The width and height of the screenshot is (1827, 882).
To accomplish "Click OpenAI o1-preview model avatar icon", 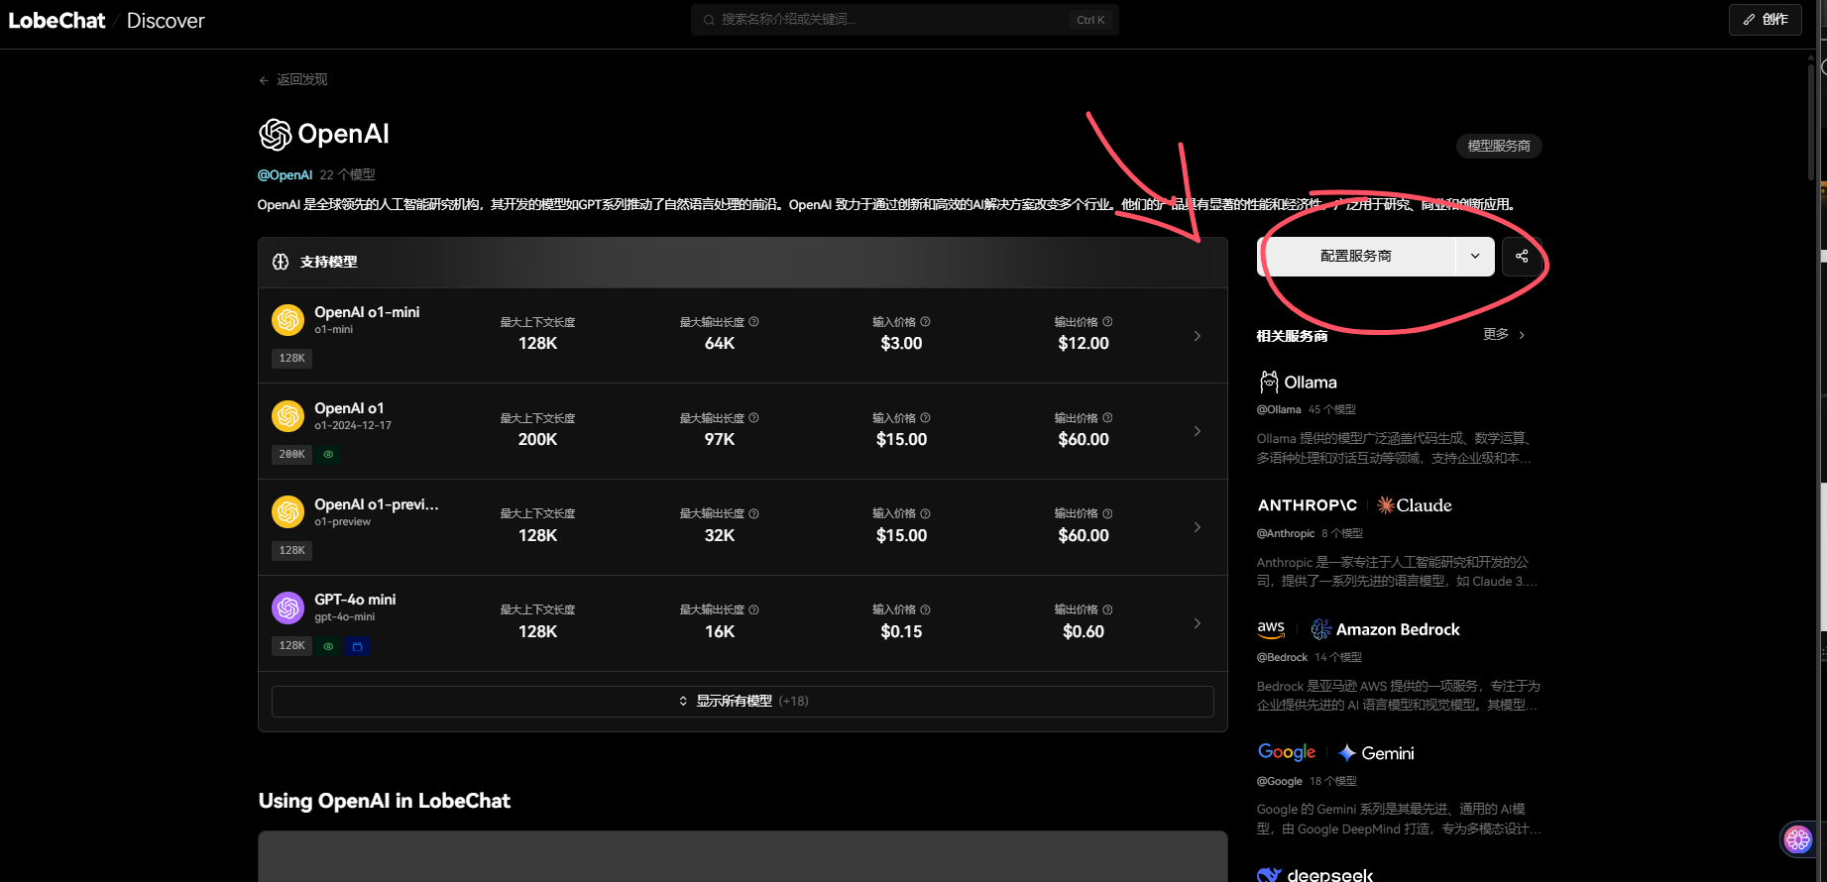I will pyautogui.click(x=288, y=512).
